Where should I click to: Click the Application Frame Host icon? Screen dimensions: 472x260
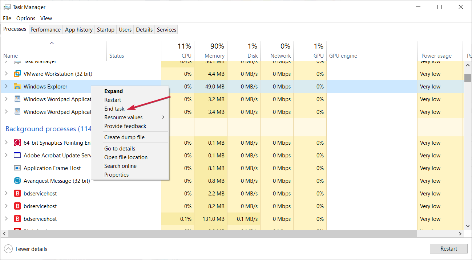pos(17,168)
